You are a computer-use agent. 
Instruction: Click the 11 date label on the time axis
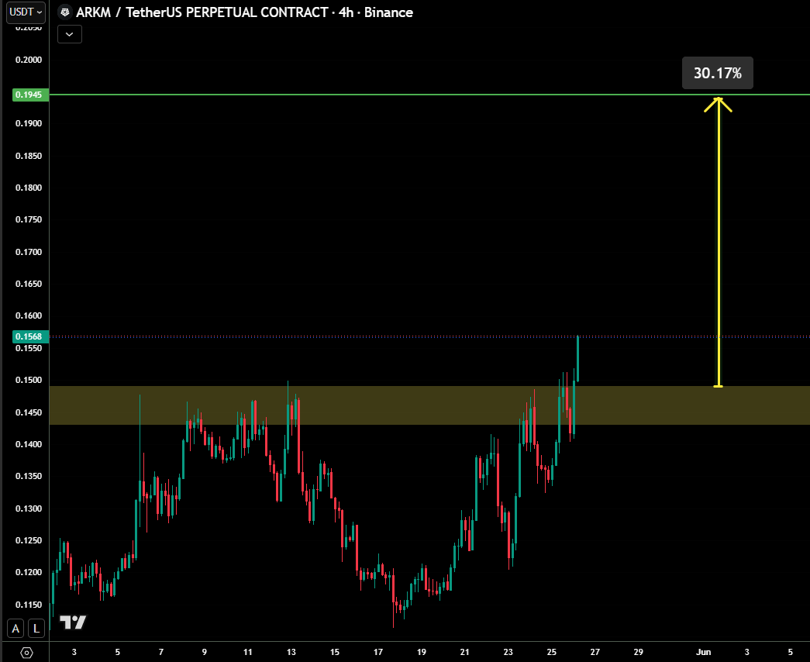(248, 652)
